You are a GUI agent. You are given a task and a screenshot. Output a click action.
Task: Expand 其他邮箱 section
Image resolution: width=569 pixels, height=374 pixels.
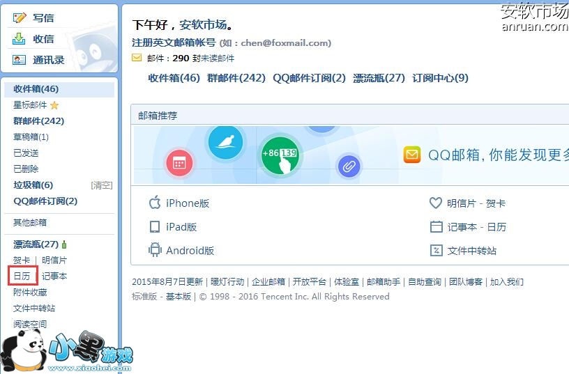[30, 222]
